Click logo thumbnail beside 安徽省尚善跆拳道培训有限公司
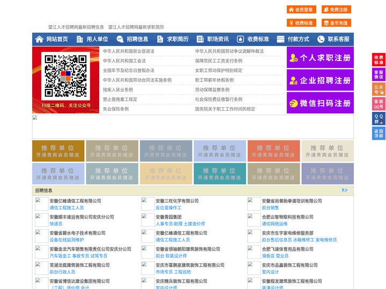386x289 pixels. click(x=254, y=204)
